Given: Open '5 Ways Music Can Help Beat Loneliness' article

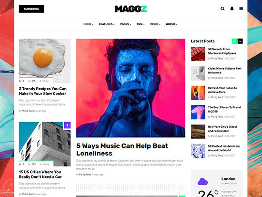Looking at the screenshot, I should click(122, 149).
